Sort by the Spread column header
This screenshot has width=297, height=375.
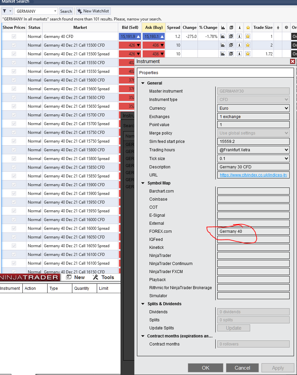(x=173, y=28)
